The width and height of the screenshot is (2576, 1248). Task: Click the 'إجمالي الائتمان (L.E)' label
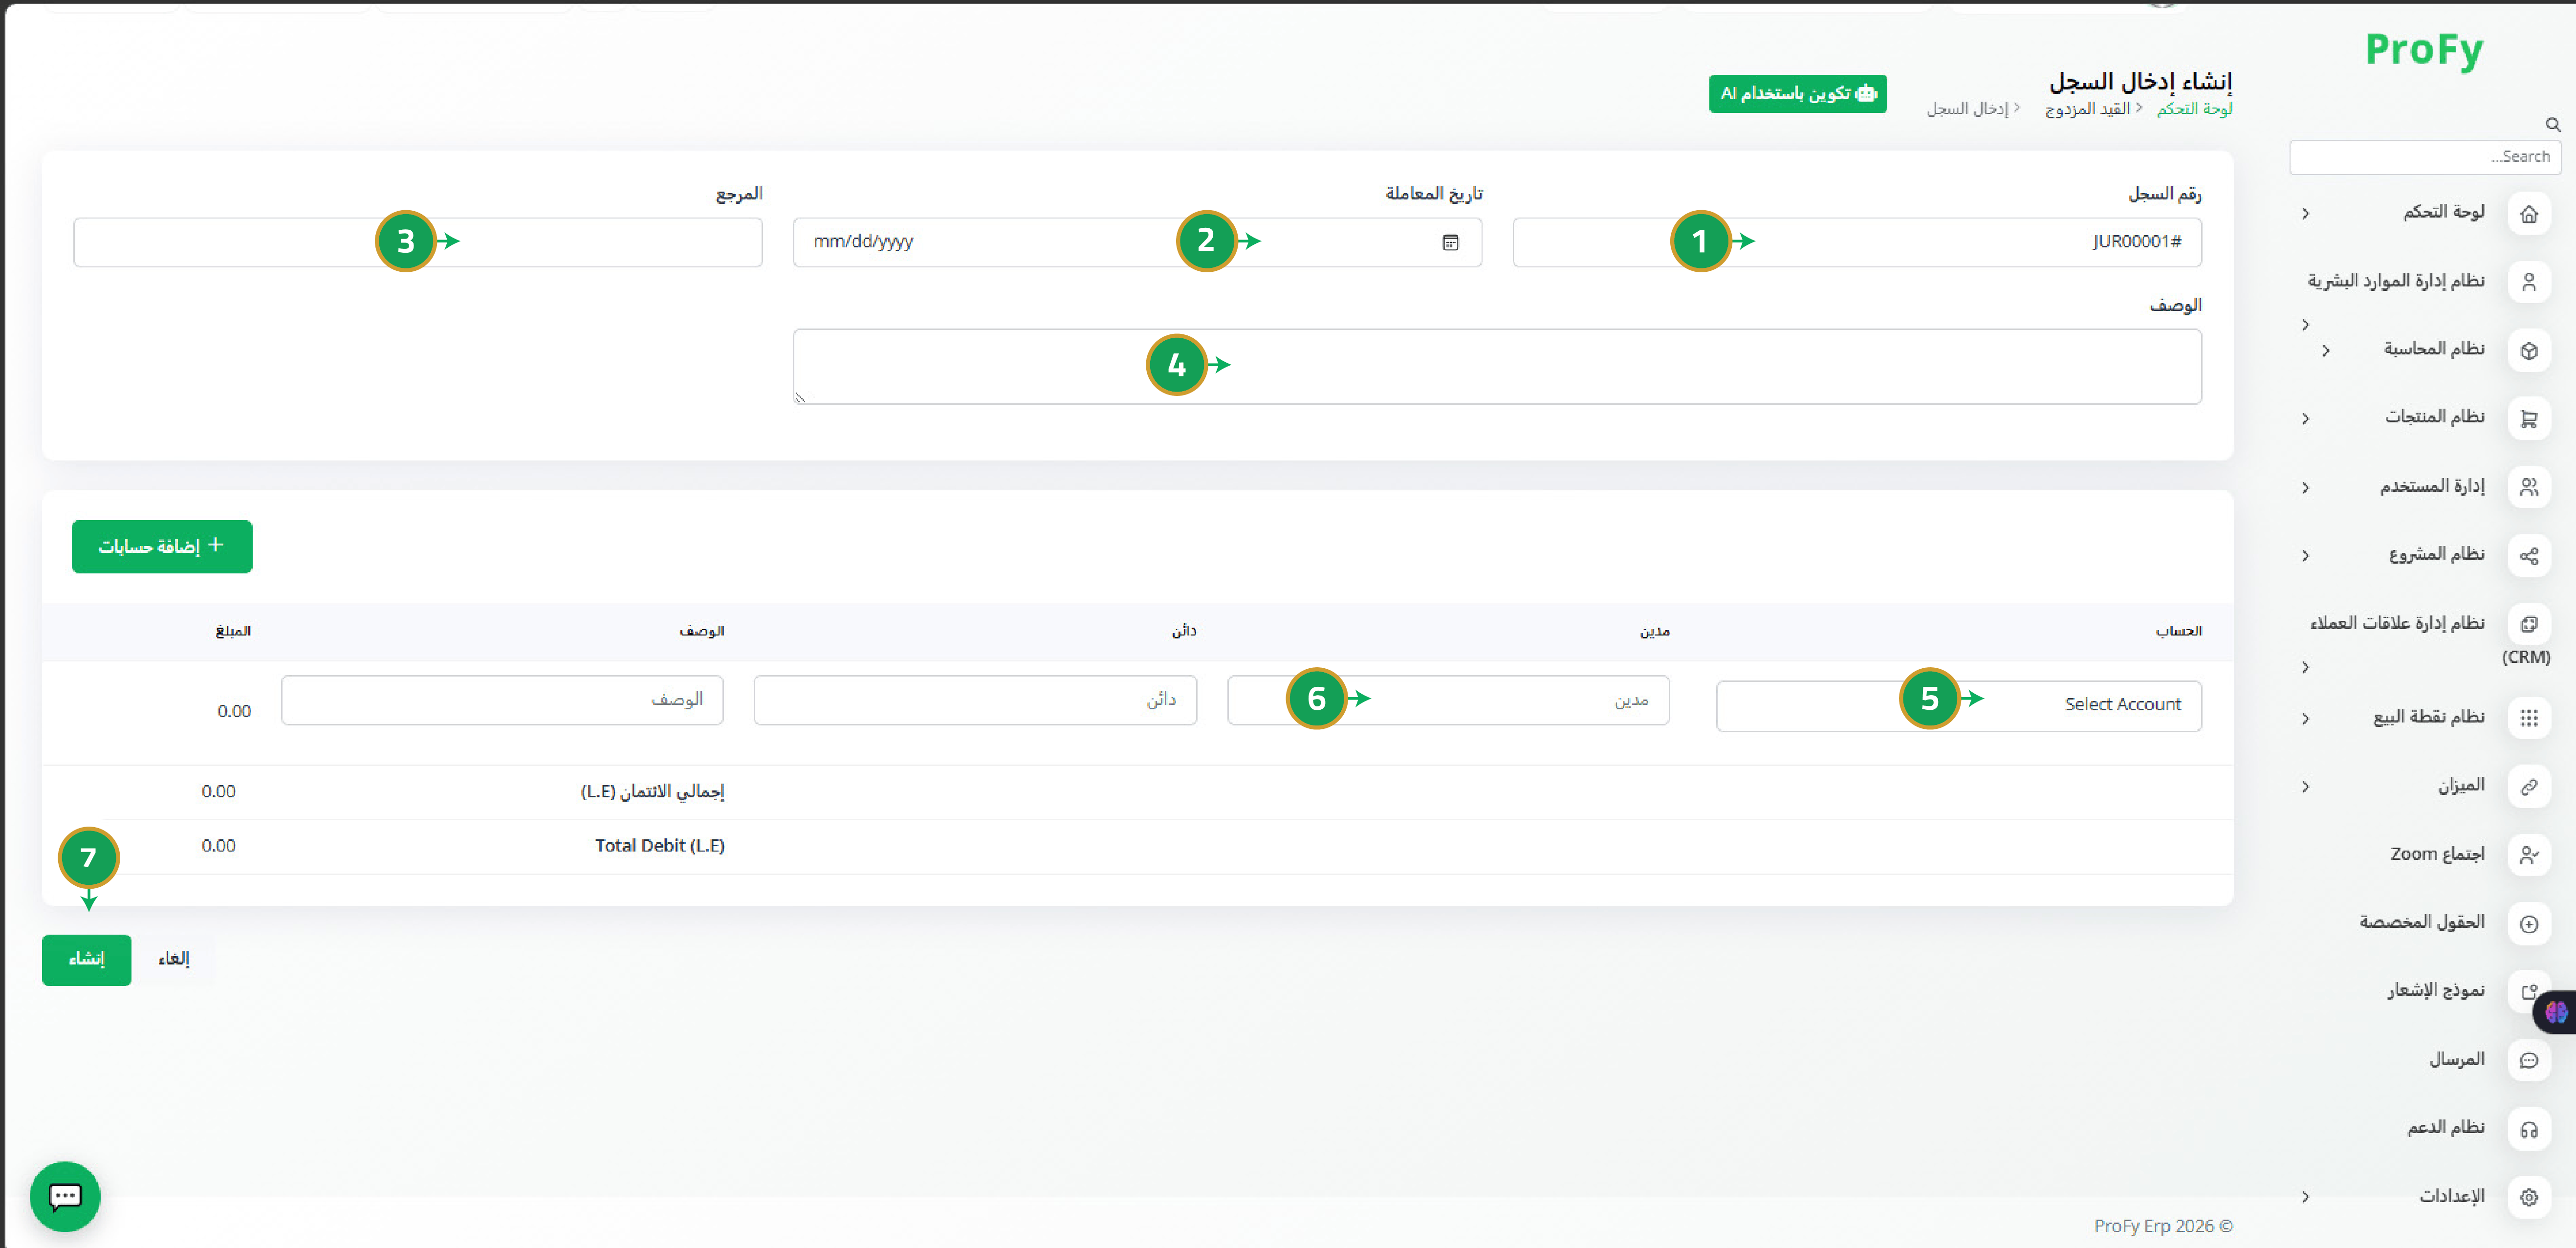pos(653,792)
